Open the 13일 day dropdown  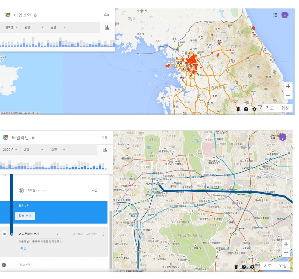[x=58, y=150]
